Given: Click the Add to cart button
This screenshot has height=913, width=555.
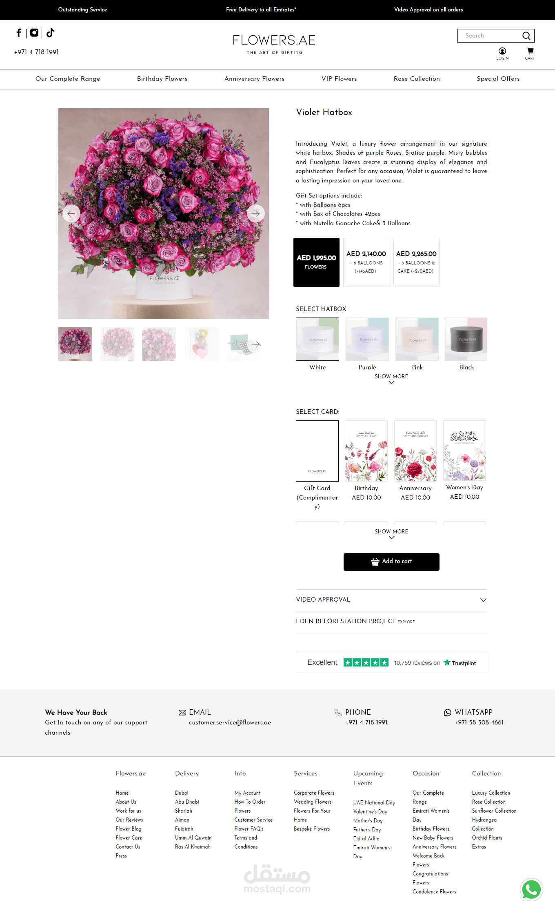Looking at the screenshot, I should coord(391,562).
